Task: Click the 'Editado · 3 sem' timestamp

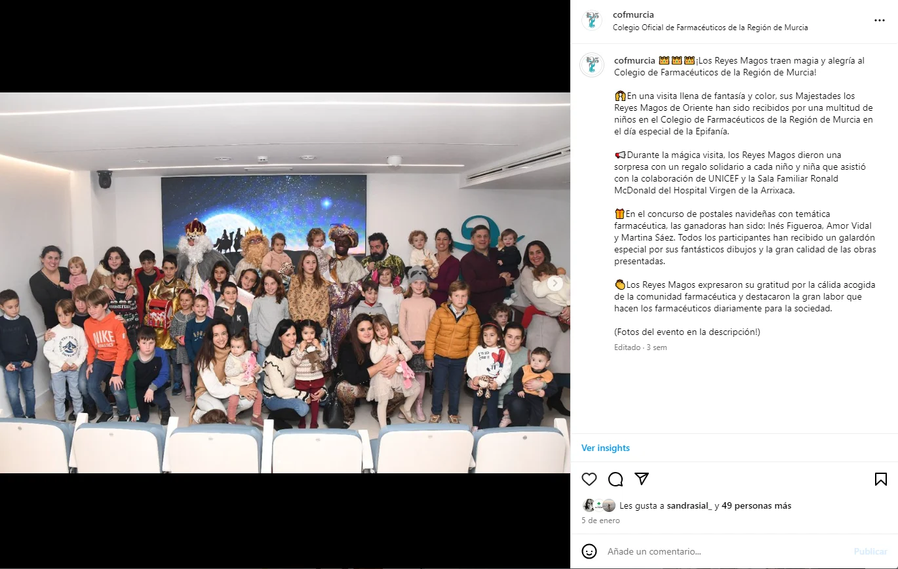Action: [x=640, y=347]
